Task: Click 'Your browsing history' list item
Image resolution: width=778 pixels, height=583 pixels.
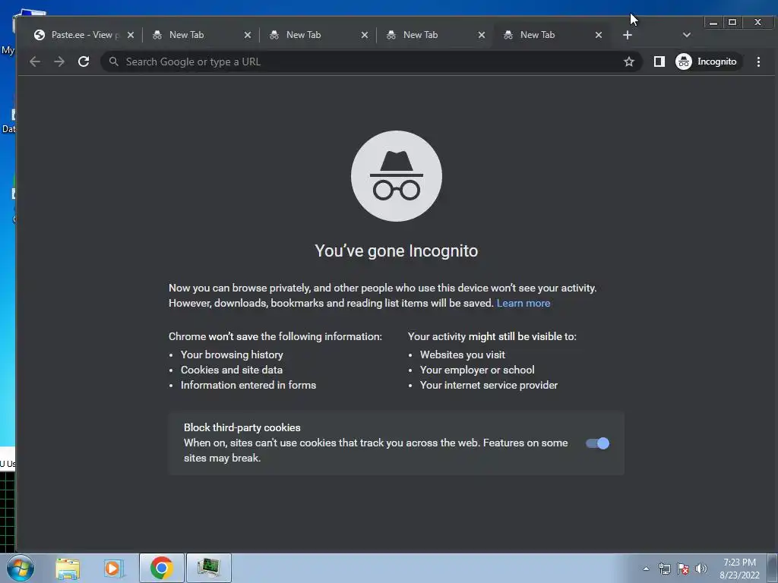Action: [232, 355]
